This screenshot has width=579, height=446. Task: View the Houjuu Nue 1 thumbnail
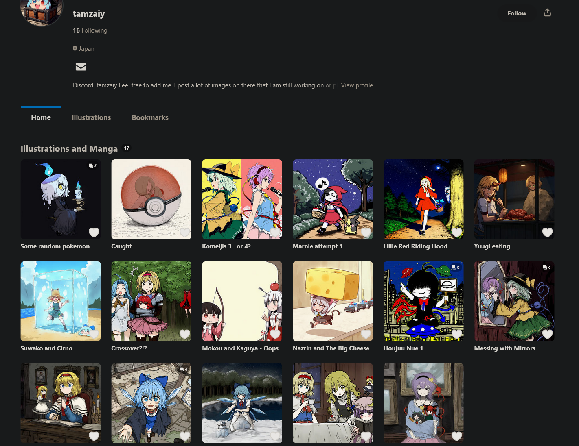(x=423, y=301)
